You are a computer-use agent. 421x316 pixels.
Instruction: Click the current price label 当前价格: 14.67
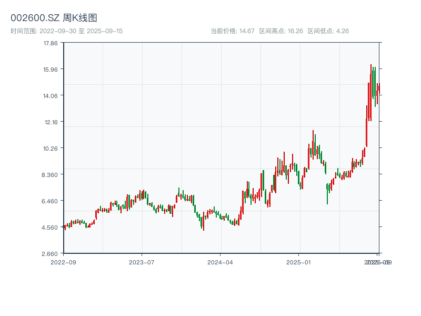tap(233, 31)
